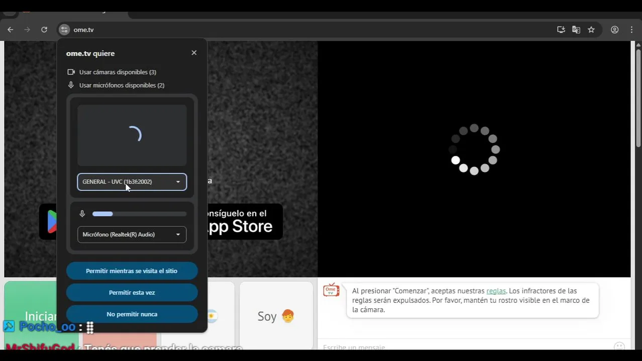Click the ome.tv address bar
This screenshot has width=642, height=361.
311,30
